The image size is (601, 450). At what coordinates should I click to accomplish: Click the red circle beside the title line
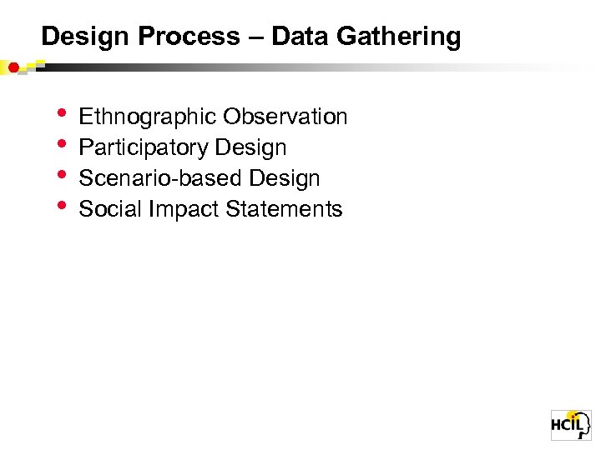[x=14, y=67]
